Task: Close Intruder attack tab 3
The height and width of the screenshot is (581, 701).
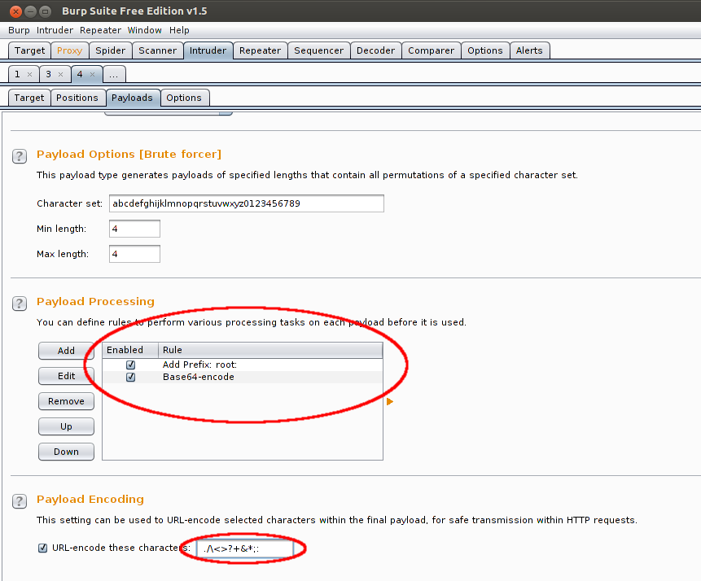Action: pos(61,74)
